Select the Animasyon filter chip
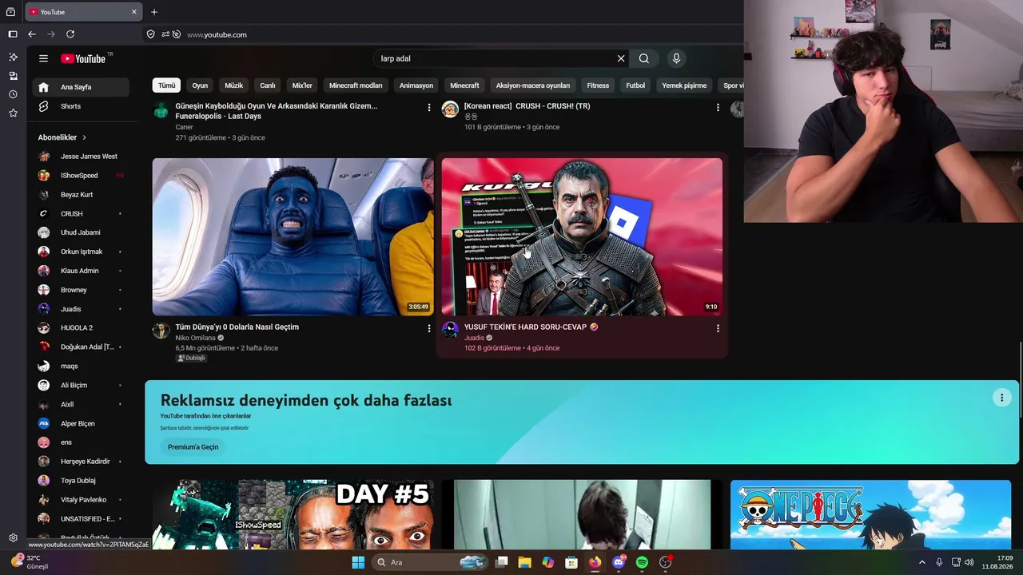This screenshot has width=1023, height=575. pos(416,85)
